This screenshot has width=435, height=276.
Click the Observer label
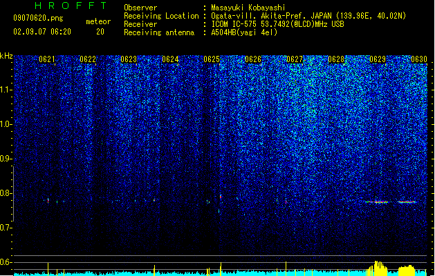click(140, 8)
